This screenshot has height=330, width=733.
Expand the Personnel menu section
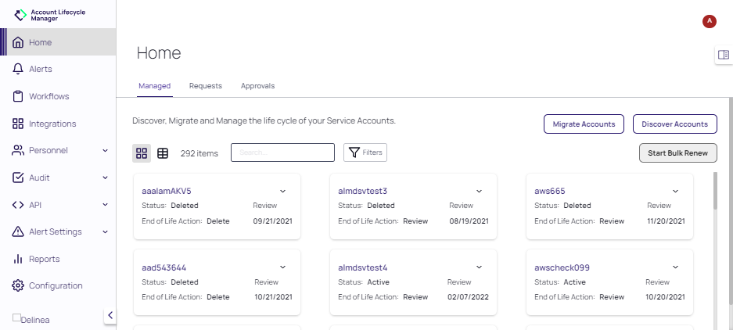105,150
